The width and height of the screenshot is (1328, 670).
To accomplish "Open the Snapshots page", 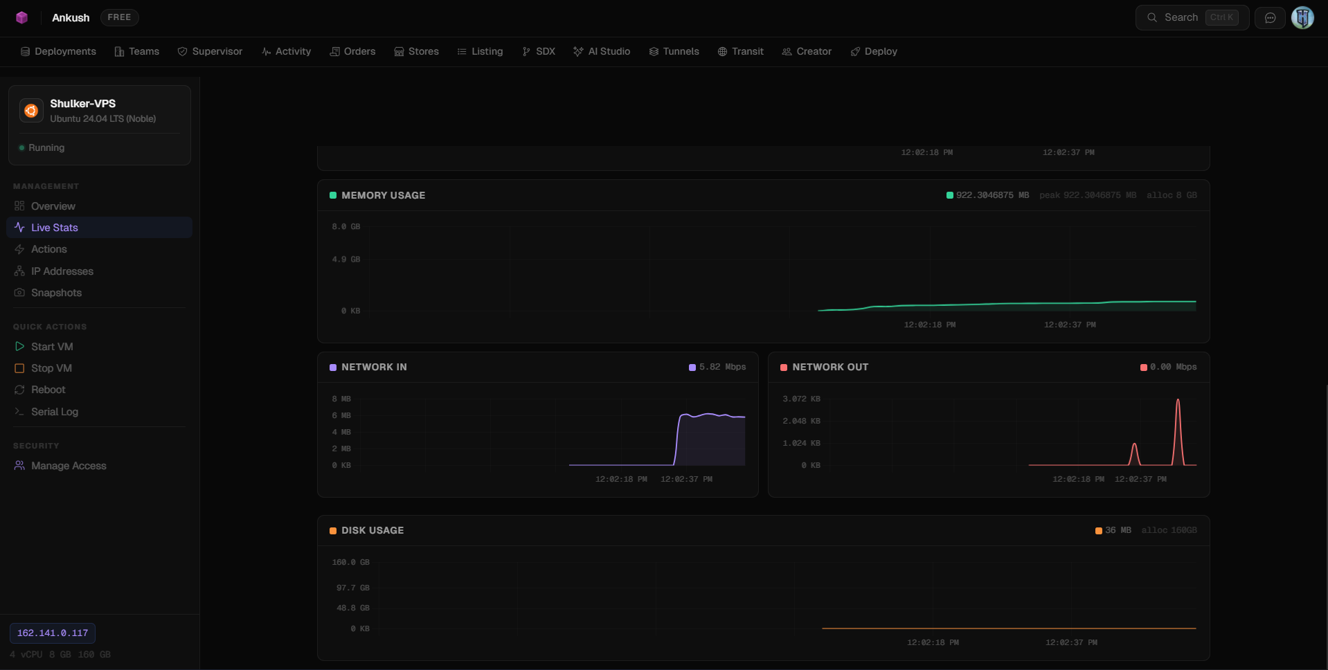I will [x=99, y=293].
